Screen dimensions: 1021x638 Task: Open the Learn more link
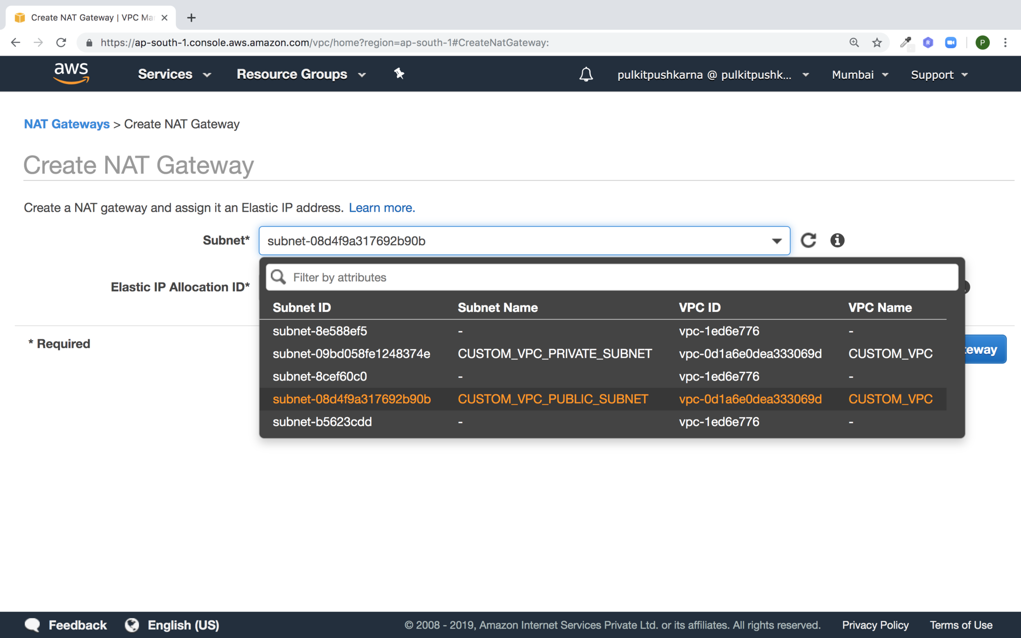coord(381,207)
